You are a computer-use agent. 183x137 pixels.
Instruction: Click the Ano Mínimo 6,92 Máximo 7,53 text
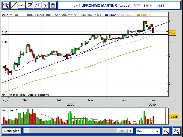pyautogui.click(x=78, y=15)
